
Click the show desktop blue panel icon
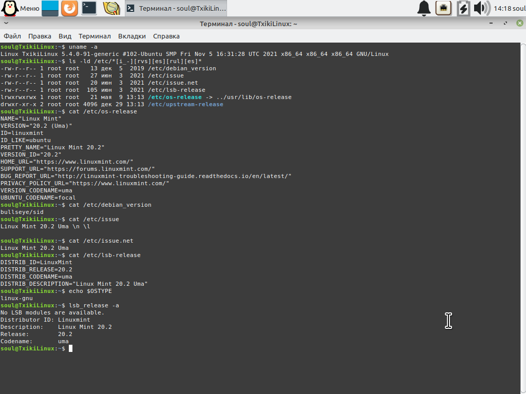(x=50, y=8)
